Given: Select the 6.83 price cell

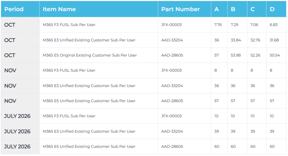Looking at the screenshot, I should coord(273,25).
